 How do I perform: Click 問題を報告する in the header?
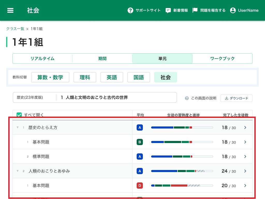point(213,10)
